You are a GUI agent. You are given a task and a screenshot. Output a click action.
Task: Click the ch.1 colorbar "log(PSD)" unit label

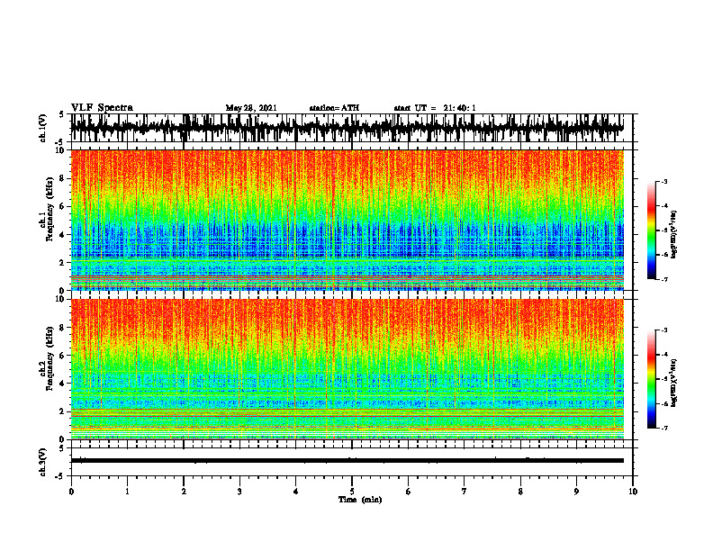click(674, 234)
